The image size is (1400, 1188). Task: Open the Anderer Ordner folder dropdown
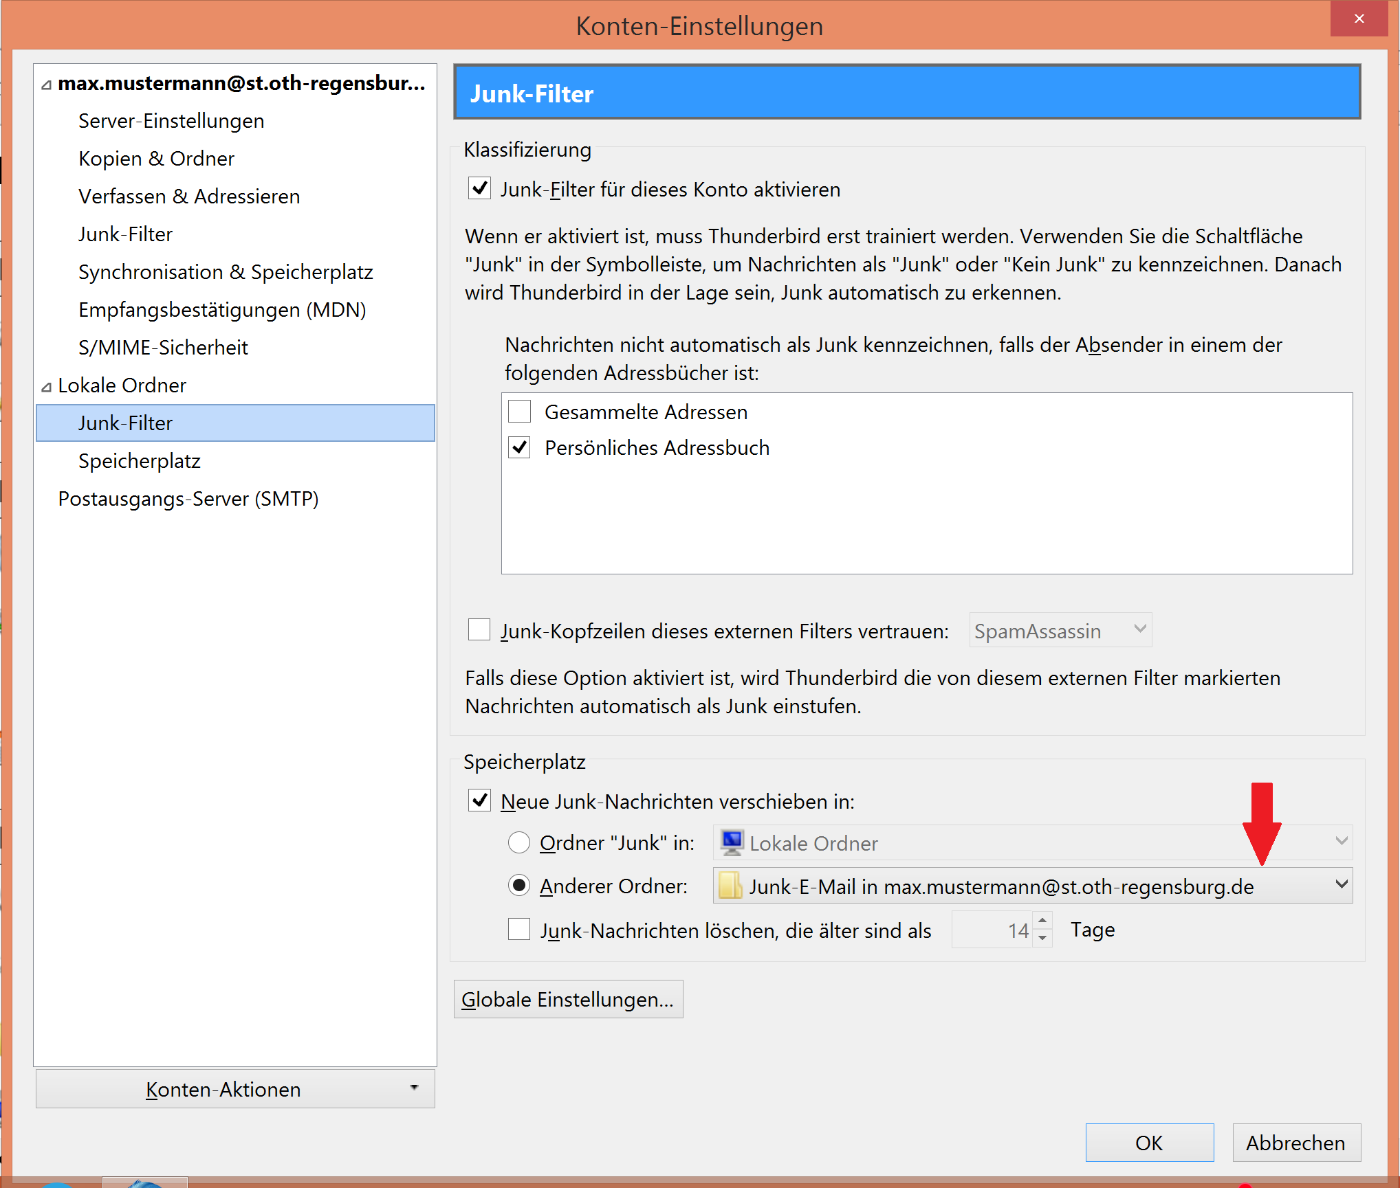1340,885
